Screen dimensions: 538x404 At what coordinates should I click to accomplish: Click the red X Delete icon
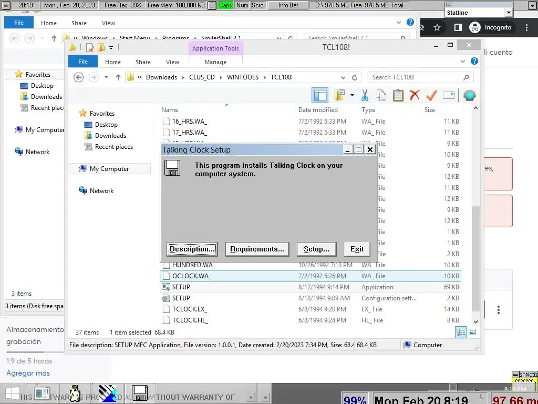pos(415,95)
